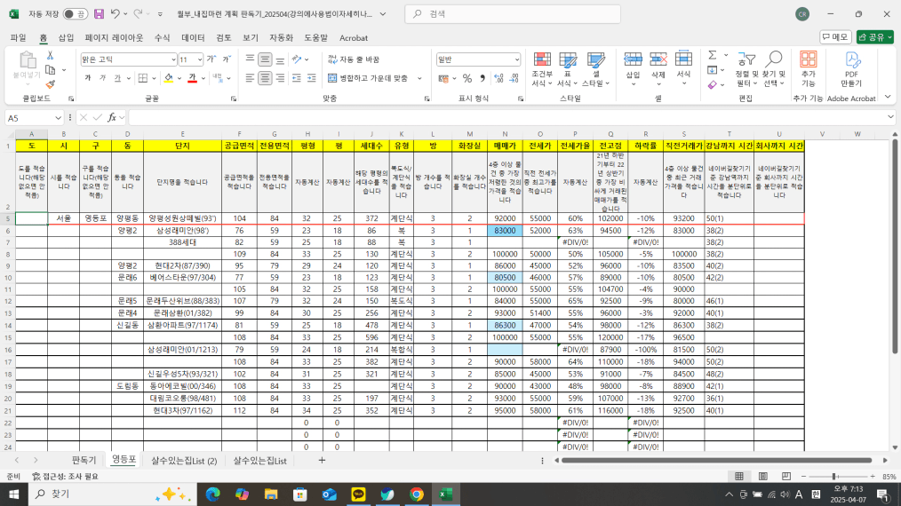901x506 pixels.
Task: Open the font size dropdown
Action: [x=199, y=59]
